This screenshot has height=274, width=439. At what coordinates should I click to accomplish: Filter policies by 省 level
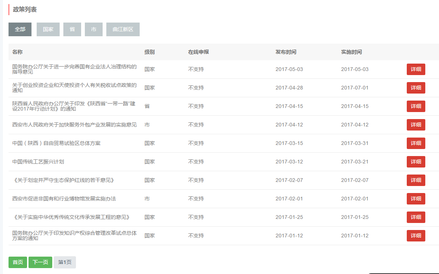click(x=72, y=29)
